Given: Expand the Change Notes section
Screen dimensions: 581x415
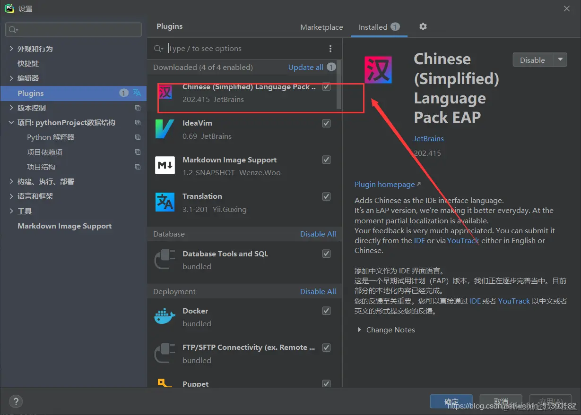Looking at the screenshot, I should (x=359, y=330).
